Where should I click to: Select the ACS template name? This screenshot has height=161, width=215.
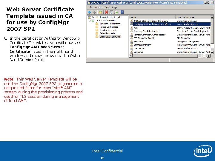[136, 28]
